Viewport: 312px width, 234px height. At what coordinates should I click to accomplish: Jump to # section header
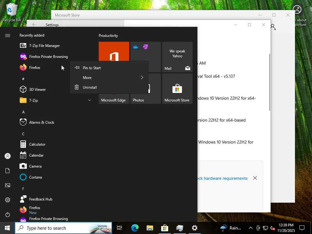pyautogui.click(x=23, y=79)
